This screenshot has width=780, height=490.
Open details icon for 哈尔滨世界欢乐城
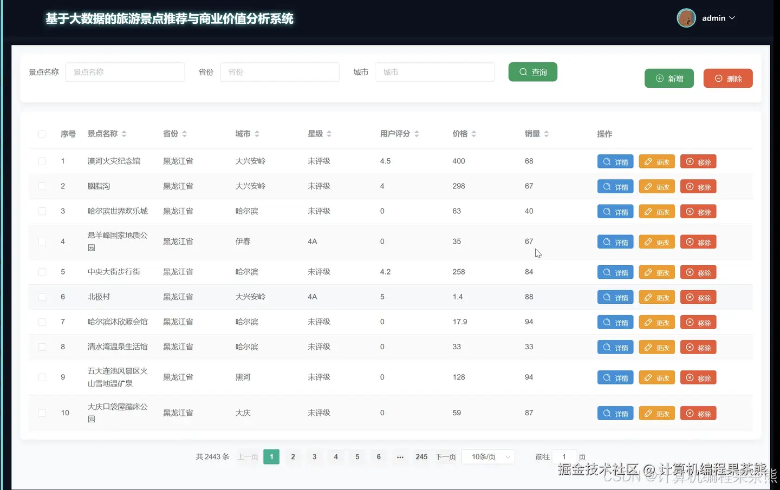click(608, 211)
